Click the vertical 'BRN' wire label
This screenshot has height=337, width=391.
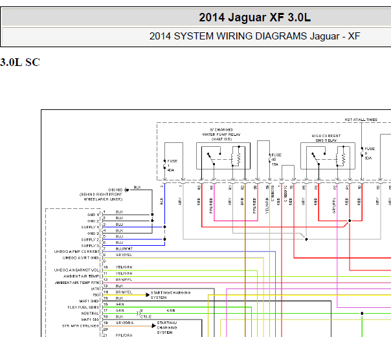(x=242, y=201)
